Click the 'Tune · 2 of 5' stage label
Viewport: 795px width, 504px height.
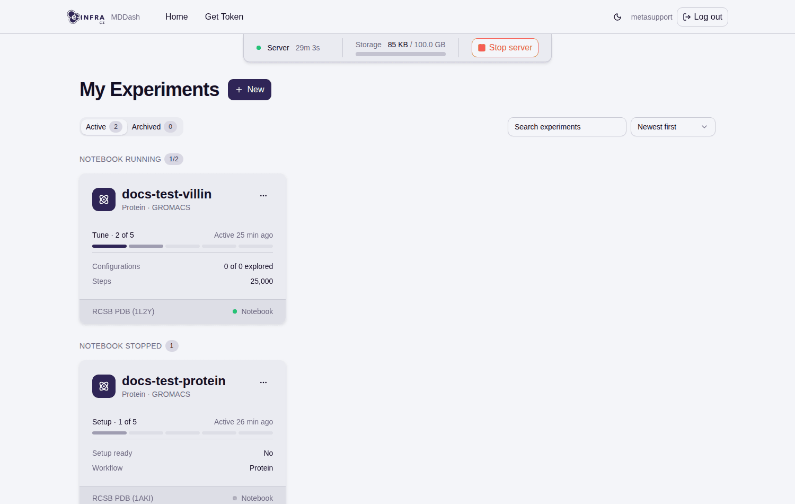click(x=113, y=235)
